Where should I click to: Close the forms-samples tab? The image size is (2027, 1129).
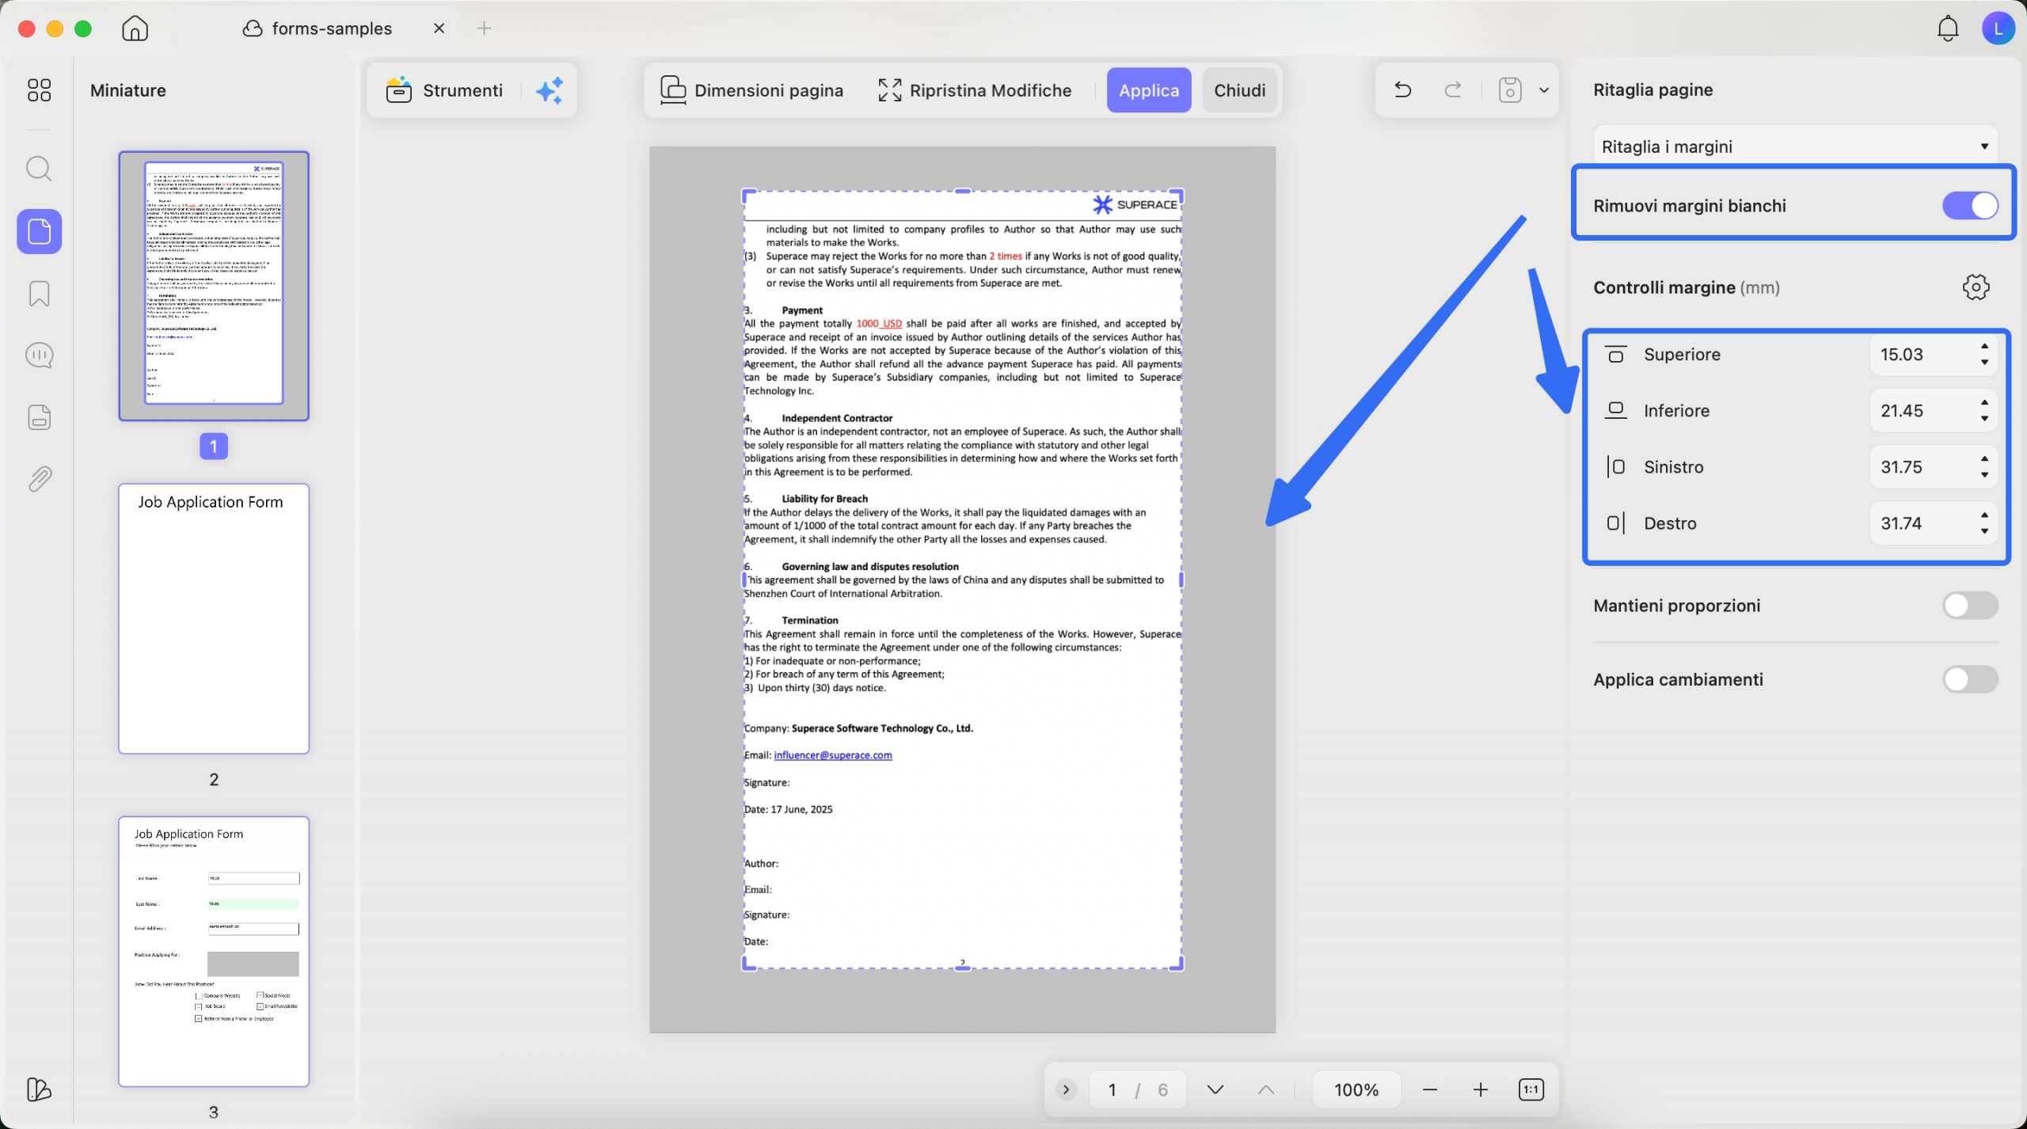439,29
